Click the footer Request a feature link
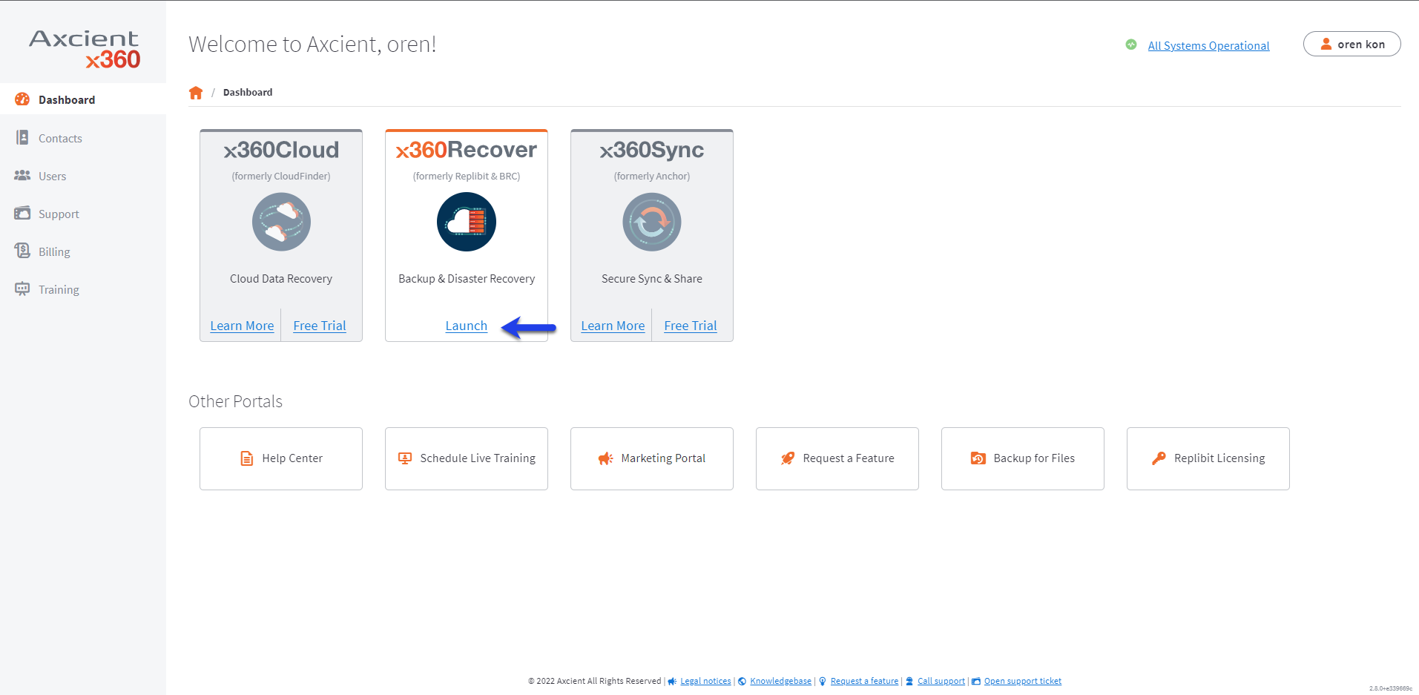1419x695 pixels. 864,682
